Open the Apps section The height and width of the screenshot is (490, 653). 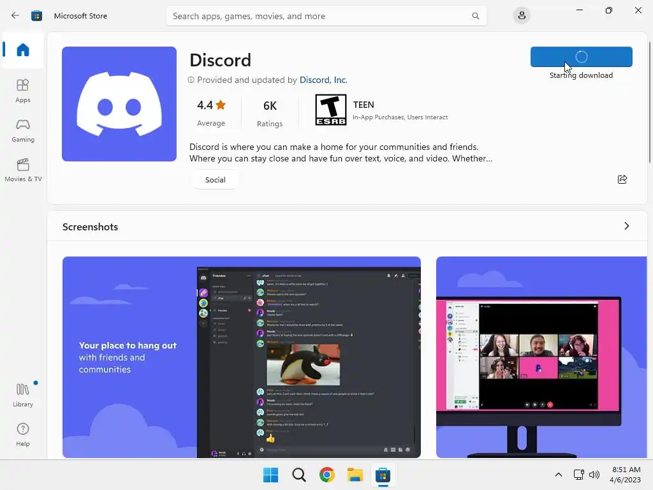[x=23, y=91]
